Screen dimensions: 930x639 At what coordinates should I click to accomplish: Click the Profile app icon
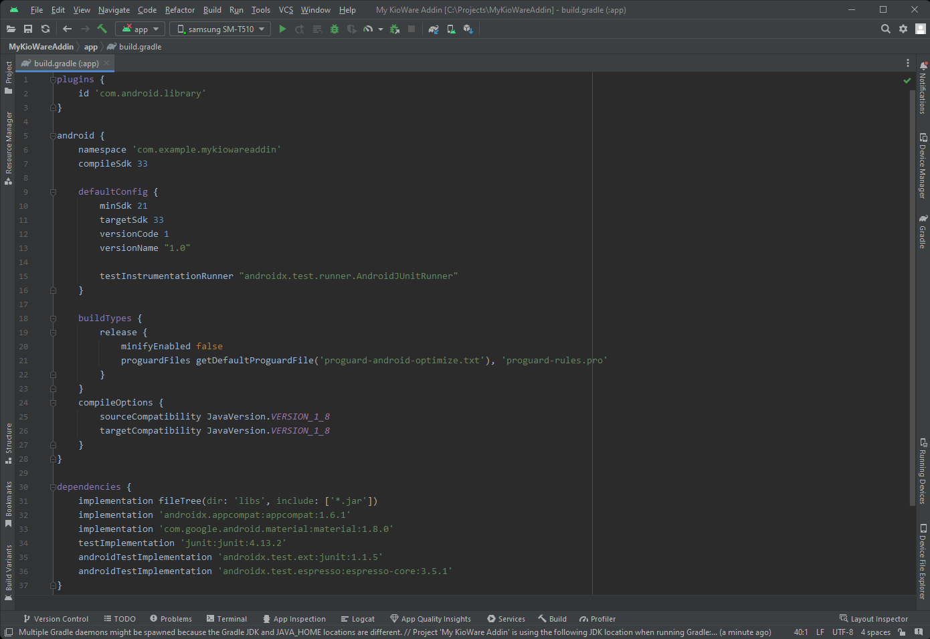pyautogui.click(x=368, y=29)
